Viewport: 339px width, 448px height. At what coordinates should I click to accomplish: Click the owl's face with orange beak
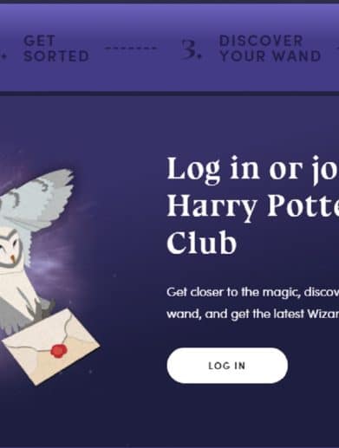[10, 249]
